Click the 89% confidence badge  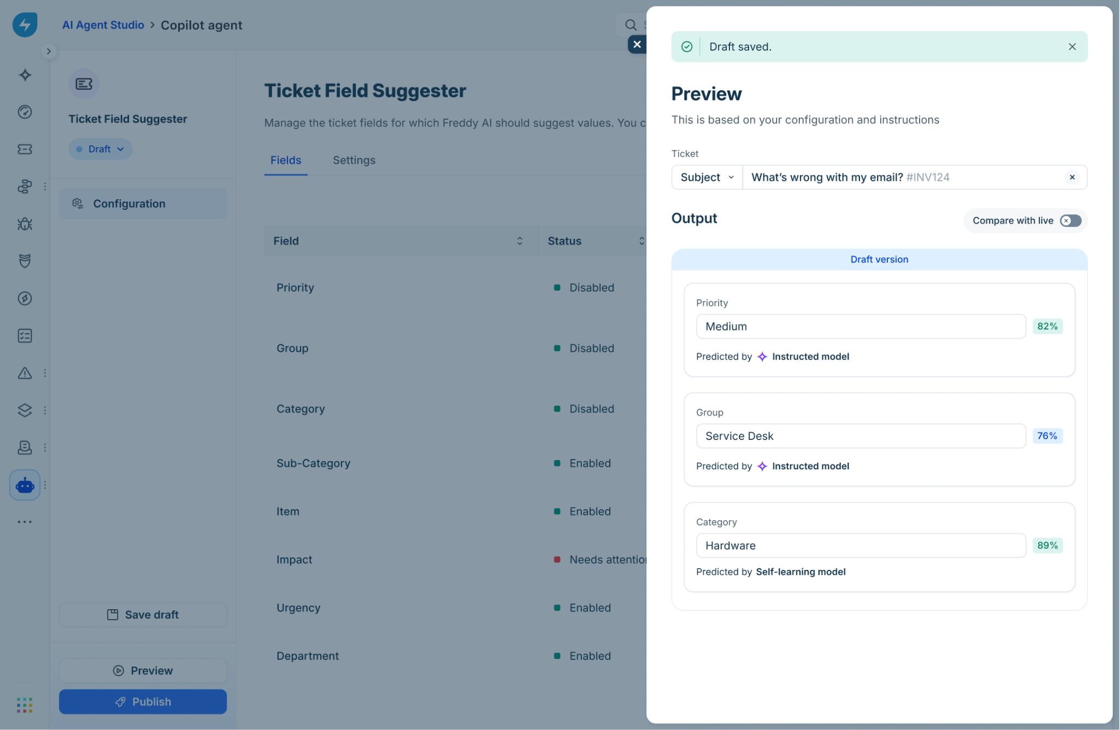coord(1047,545)
